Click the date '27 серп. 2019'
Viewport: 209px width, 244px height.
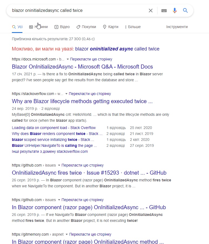click(142, 145)
